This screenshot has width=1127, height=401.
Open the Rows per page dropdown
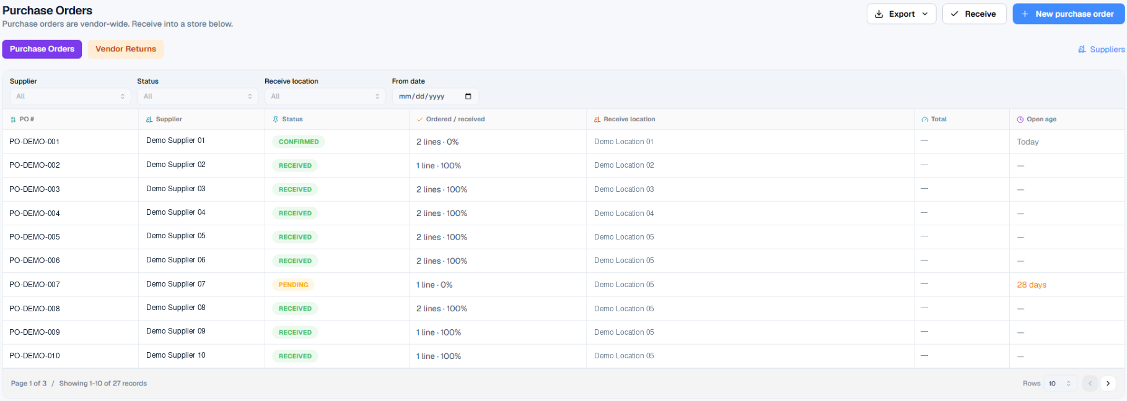[1060, 384]
